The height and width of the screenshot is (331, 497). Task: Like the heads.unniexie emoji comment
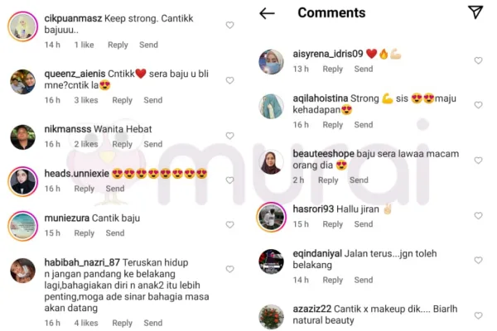(229, 180)
